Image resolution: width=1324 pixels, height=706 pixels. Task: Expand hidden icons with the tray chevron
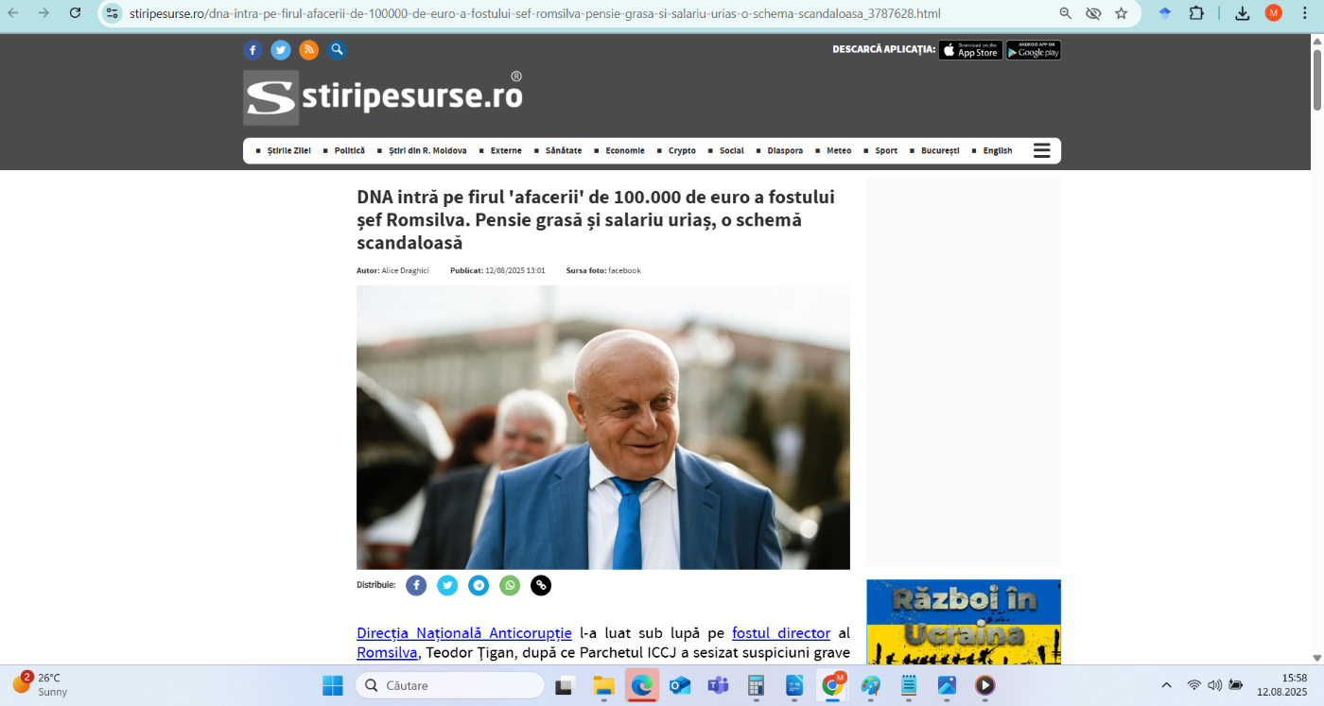point(1165,686)
